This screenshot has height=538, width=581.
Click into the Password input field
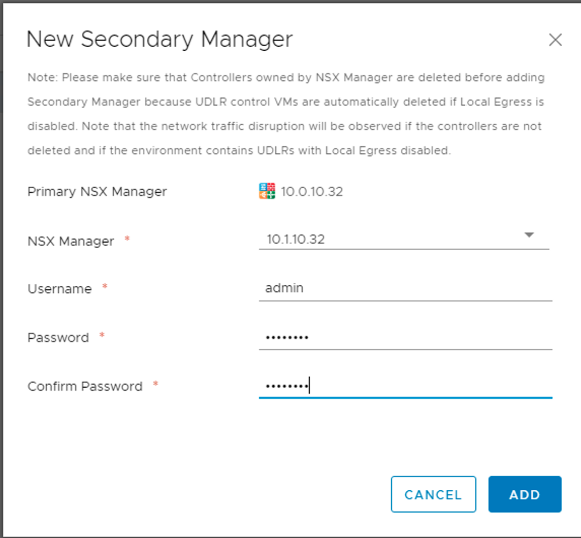[405, 338]
